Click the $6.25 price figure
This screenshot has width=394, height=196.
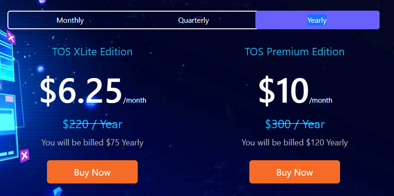81,91
